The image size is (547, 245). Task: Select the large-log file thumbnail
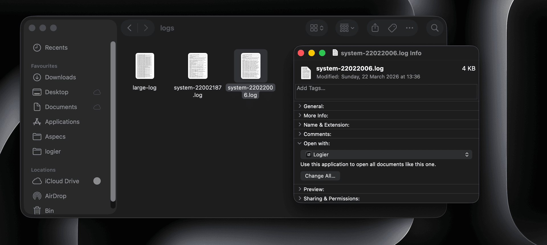coord(145,66)
